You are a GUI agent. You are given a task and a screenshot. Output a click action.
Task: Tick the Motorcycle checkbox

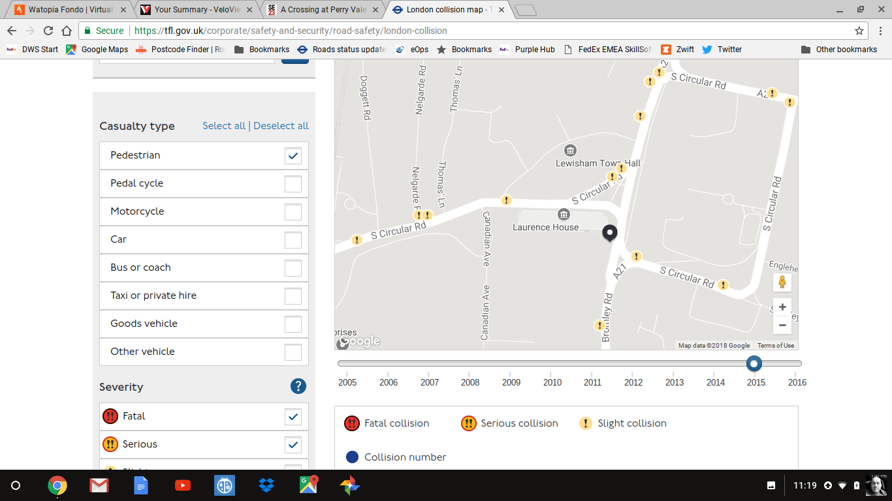coord(293,211)
